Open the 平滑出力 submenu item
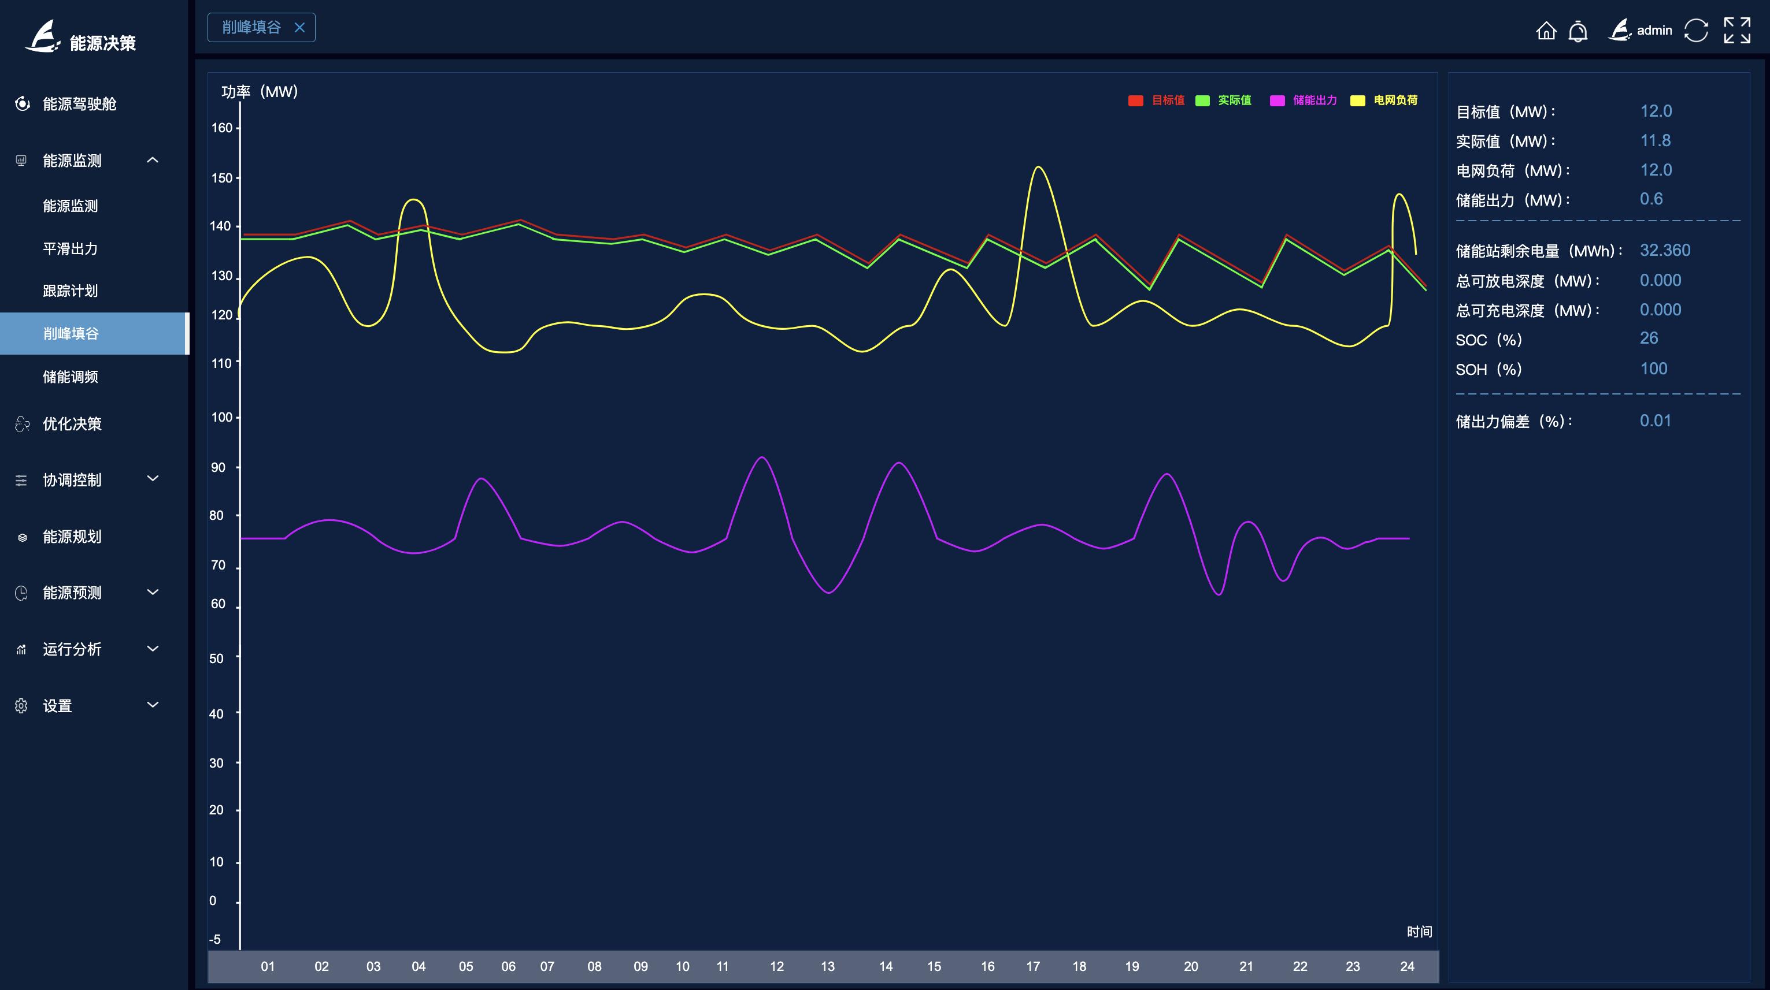1770x990 pixels. click(70, 248)
